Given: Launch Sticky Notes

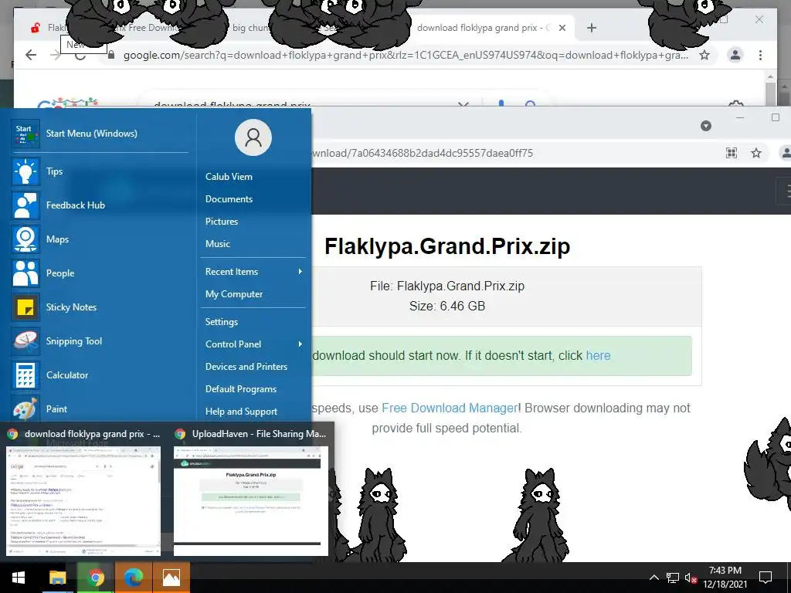Looking at the screenshot, I should tap(100, 307).
